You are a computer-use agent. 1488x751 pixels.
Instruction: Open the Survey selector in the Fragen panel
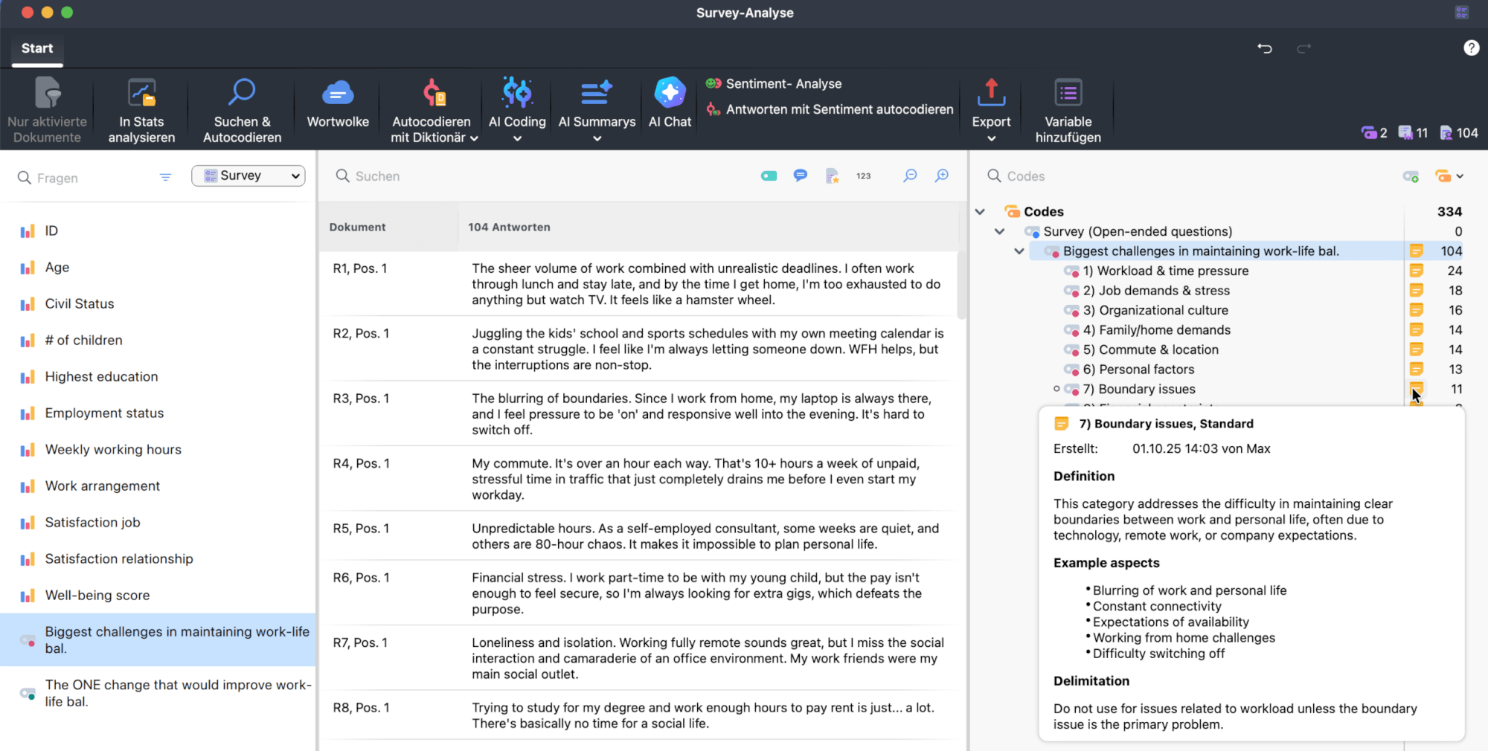248,175
